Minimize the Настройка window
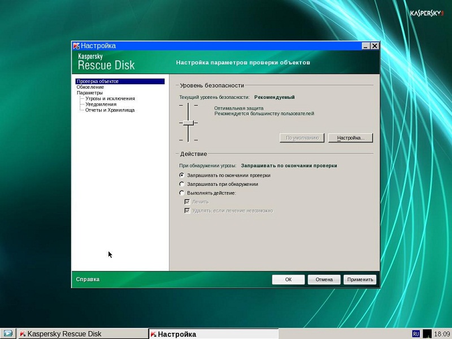 pos(366,46)
